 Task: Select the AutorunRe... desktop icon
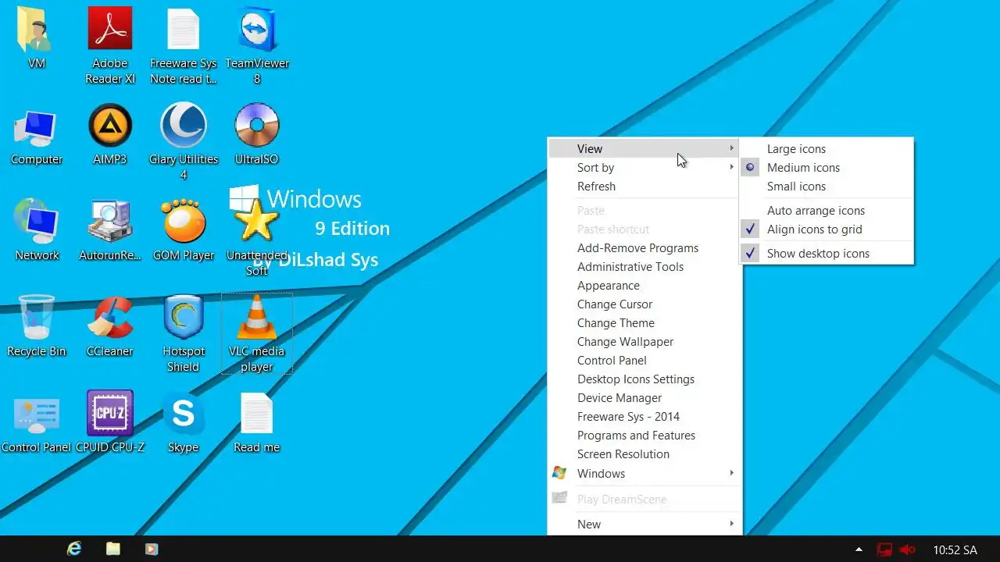pyautogui.click(x=110, y=230)
